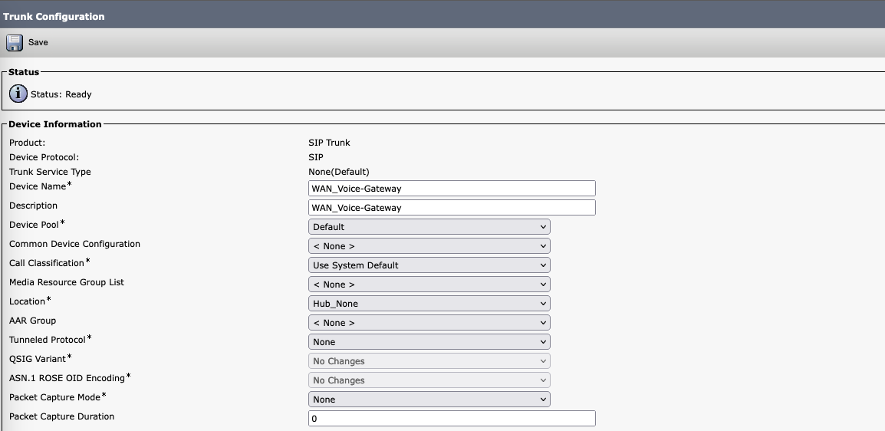The height and width of the screenshot is (431, 885).
Task: Click the QSIG Variant dropdown
Action: tap(429, 361)
